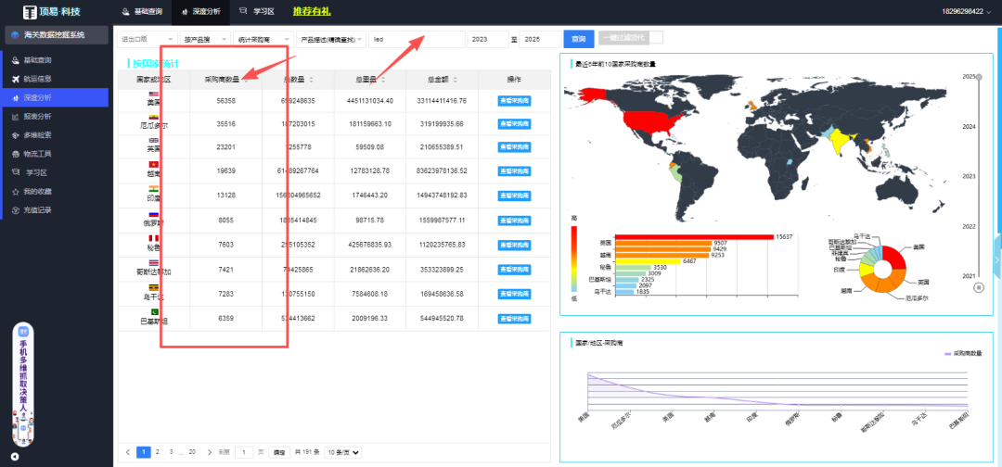The height and width of the screenshot is (467, 1002).
Task: Click the Pakistan flag in 6359 row
Action: pos(153,311)
